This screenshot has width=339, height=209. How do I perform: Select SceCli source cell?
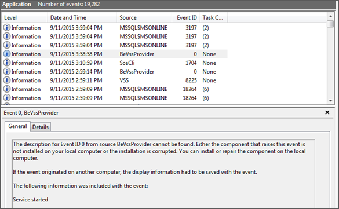127,63
